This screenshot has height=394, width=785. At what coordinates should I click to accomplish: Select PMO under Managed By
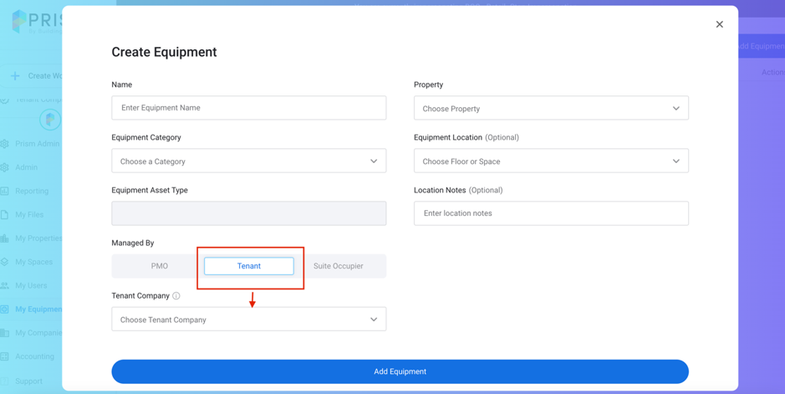(x=159, y=266)
